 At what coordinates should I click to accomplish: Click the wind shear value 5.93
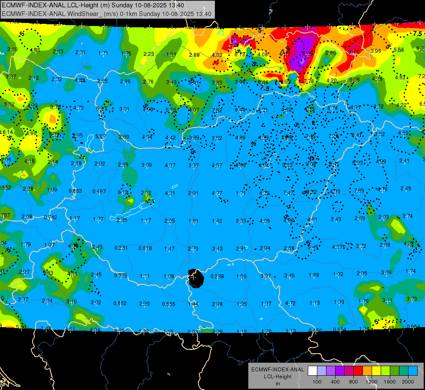coord(358,162)
